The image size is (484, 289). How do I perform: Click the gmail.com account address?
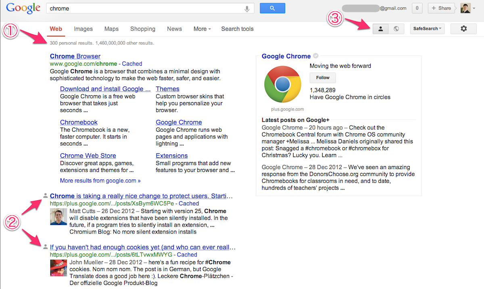click(x=374, y=8)
